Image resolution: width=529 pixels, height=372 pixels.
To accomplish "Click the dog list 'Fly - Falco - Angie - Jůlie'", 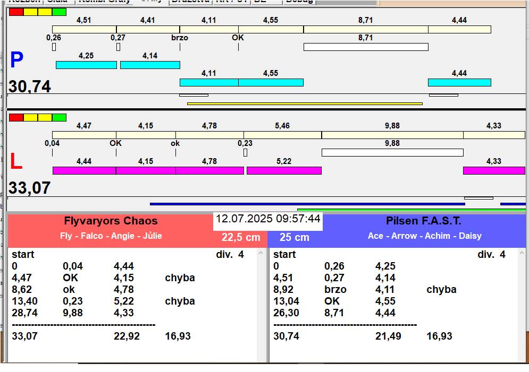I will pos(111,236).
